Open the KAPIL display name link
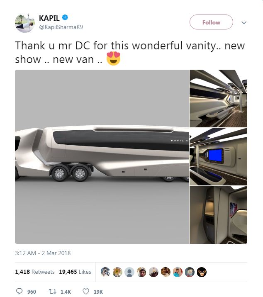The width and height of the screenshot is (263, 297). (x=49, y=18)
